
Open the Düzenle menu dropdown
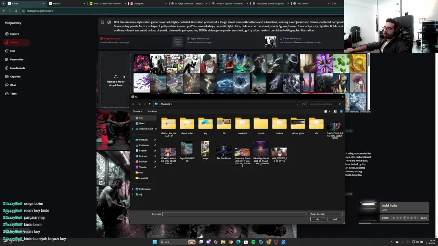(x=137, y=111)
